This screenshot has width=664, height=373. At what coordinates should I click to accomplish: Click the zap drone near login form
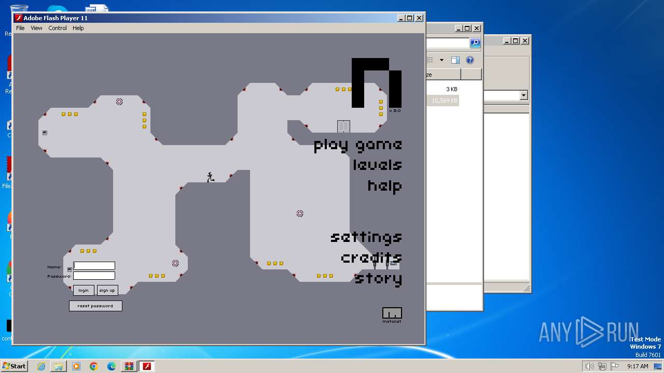coord(175,263)
